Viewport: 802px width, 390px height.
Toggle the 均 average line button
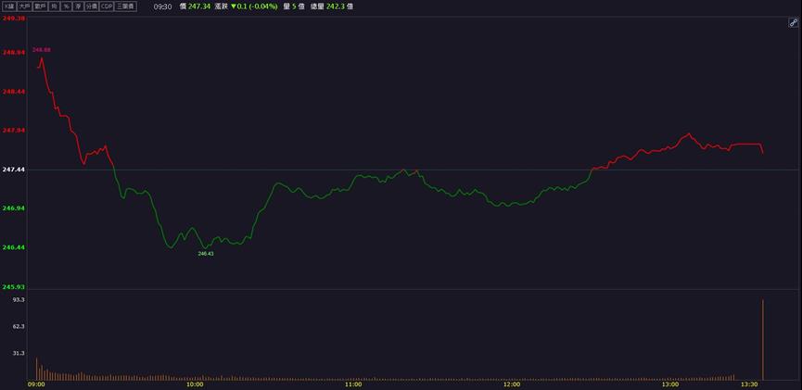click(54, 6)
